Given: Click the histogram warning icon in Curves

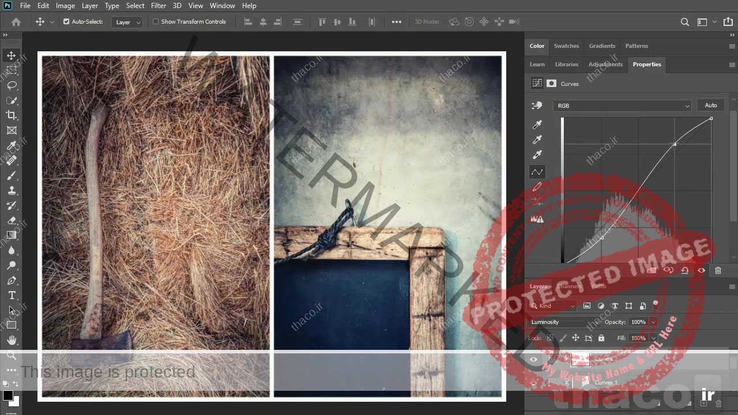Looking at the screenshot, I should [537, 218].
